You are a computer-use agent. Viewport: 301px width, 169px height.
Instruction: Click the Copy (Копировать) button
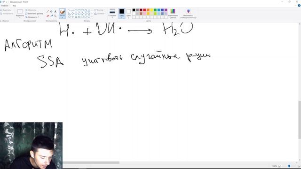(7, 14)
